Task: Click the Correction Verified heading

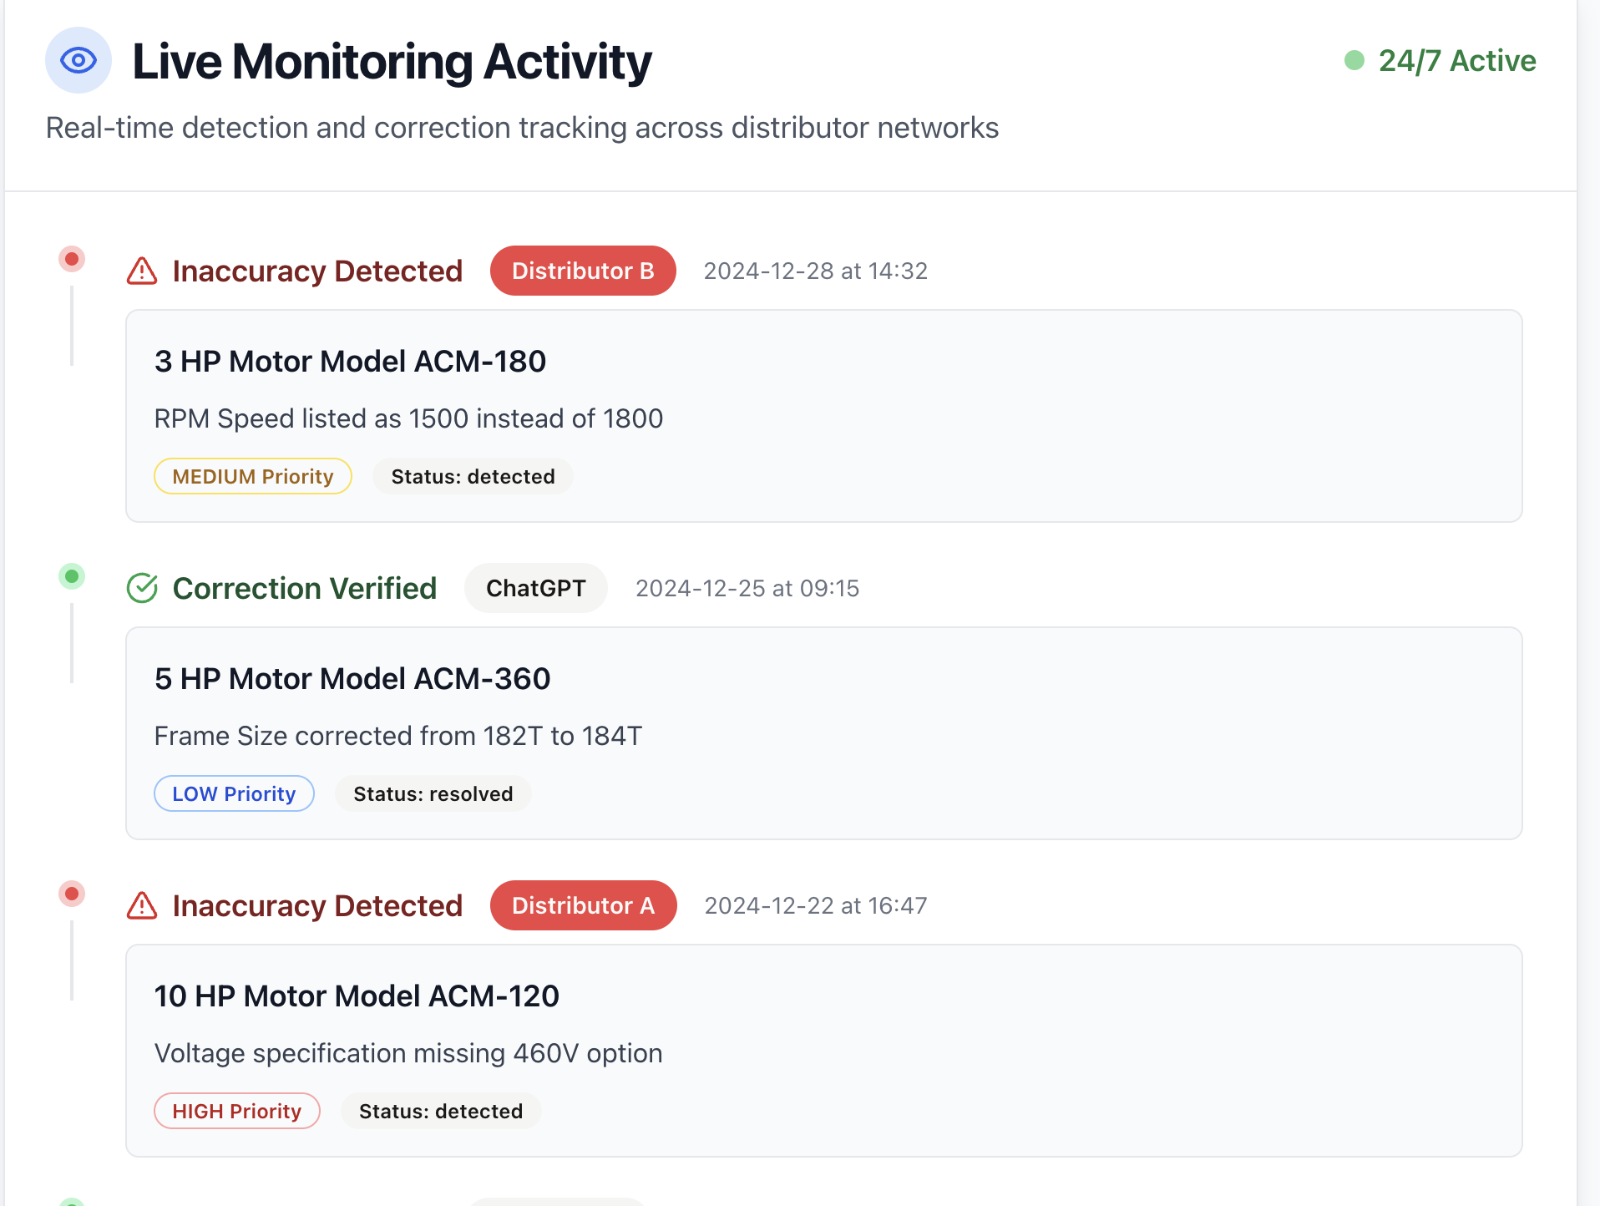Action: pyautogui.click(x=305, y=588)
